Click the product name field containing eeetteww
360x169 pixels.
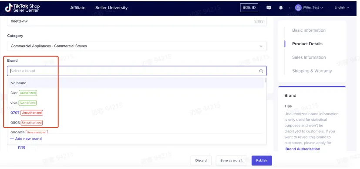pos(137,21)
